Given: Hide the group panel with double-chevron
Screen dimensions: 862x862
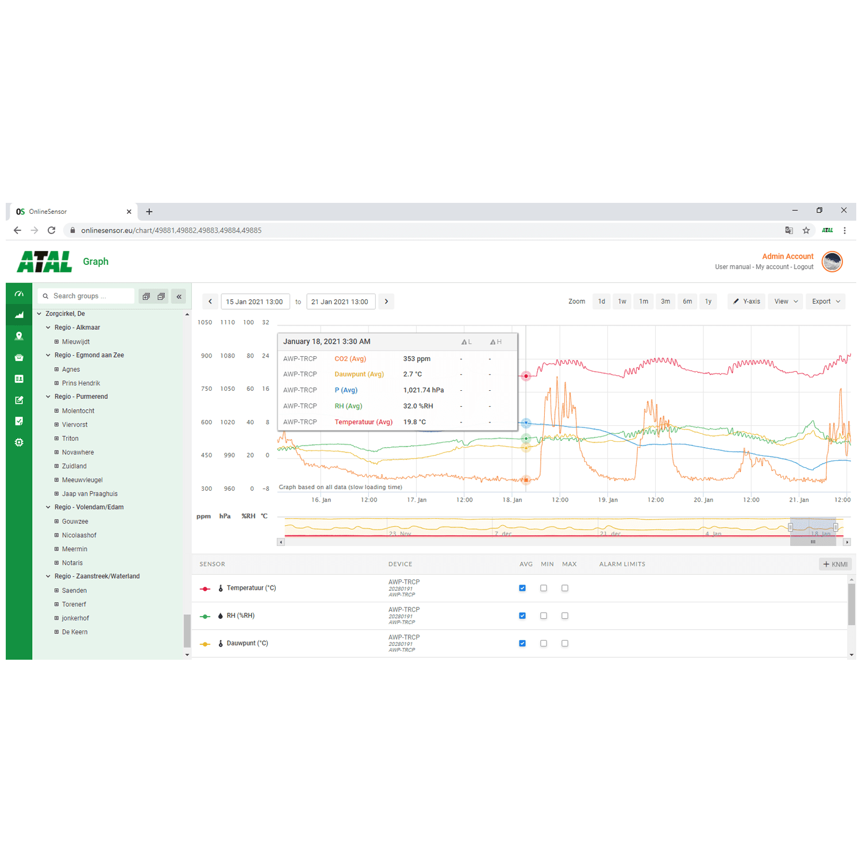Looking at the screenshot, I should (179, 297).
